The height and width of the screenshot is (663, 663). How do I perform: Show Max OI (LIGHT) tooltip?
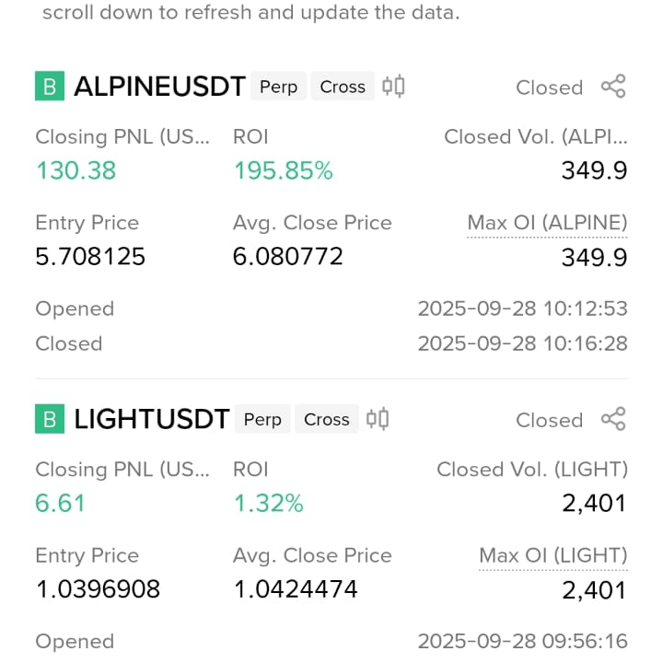point(553,556)
